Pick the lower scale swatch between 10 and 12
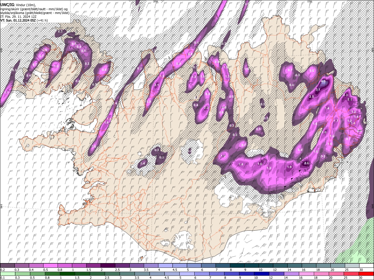 (x=262, y=274)
